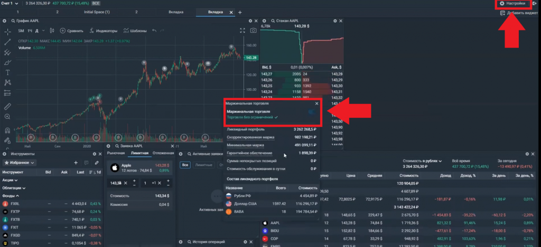This screenshot has height=247, width=541.
Task: Click the pencil edit icon in Инструменты
Action: coord(97,163)
